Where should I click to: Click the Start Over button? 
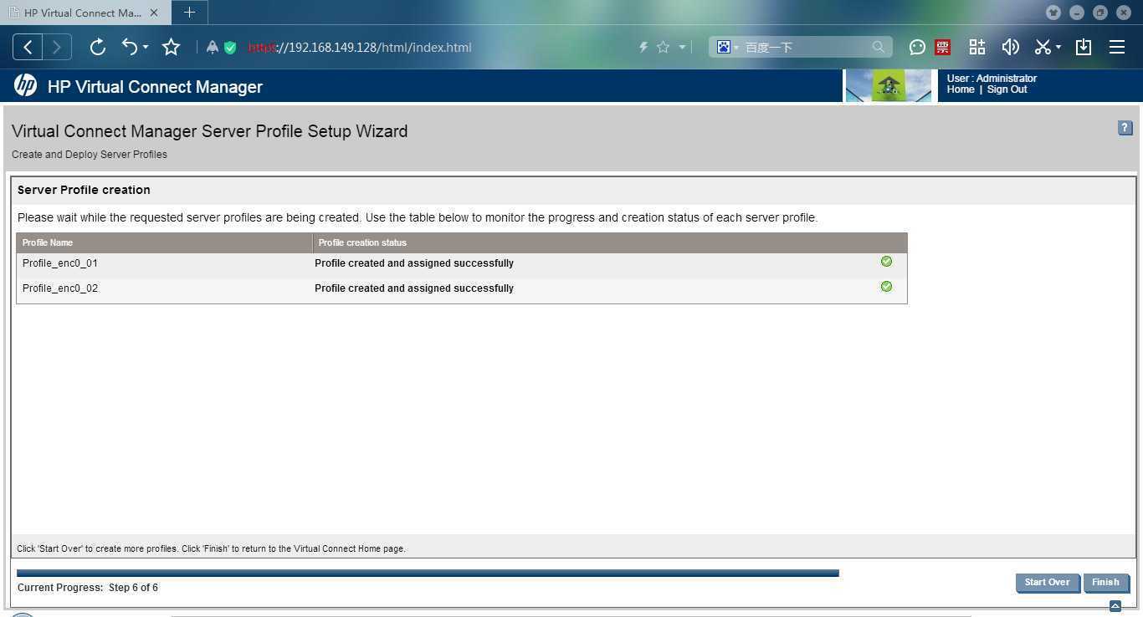(x=1047, y=583)
